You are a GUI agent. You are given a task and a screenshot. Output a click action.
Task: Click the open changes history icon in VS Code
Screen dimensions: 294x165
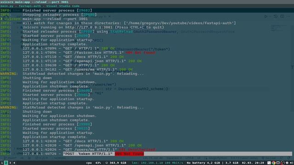click(x=276, y=16)
